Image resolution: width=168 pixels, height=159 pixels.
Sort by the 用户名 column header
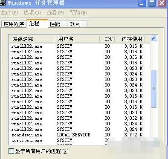click(77, 39)
